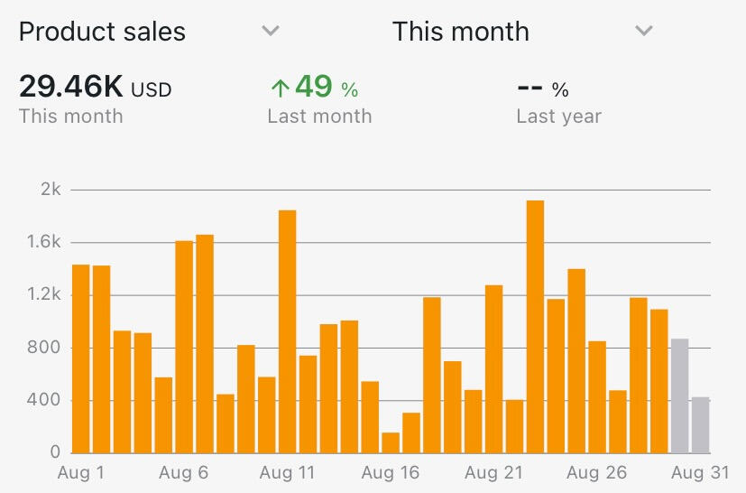
Task: Click the 2k gridline label
Action: tap(51, 190)
